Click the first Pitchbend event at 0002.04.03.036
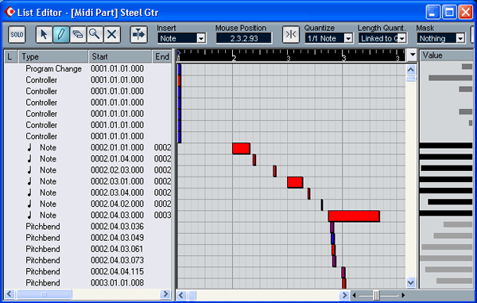Screen dimensions: 477x303 (88, 227)
